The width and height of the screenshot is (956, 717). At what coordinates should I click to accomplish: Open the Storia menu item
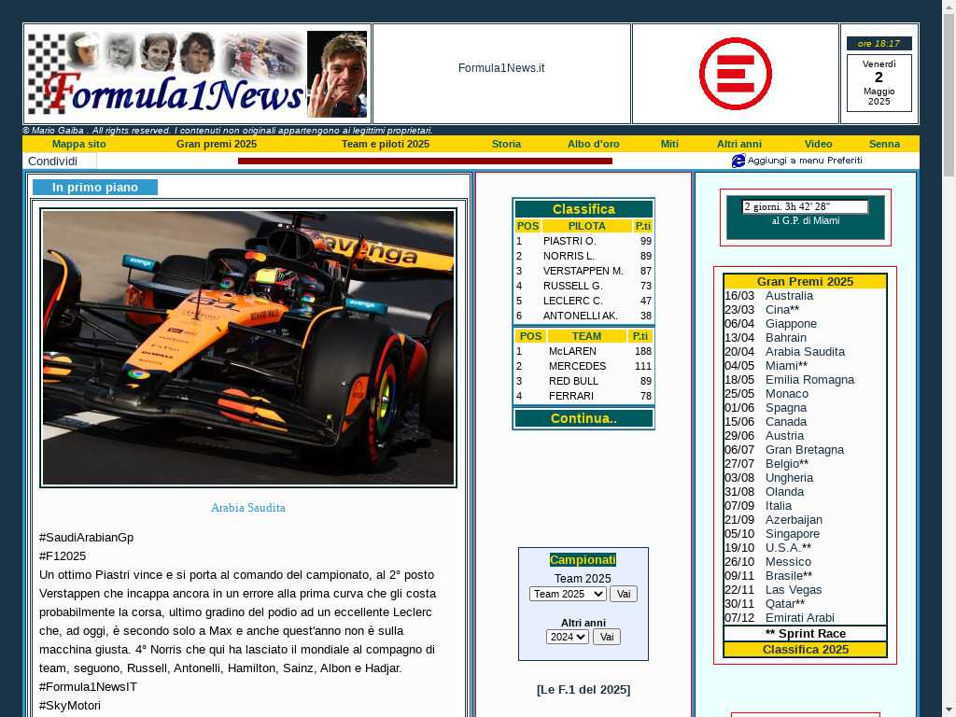pos(506,144)
